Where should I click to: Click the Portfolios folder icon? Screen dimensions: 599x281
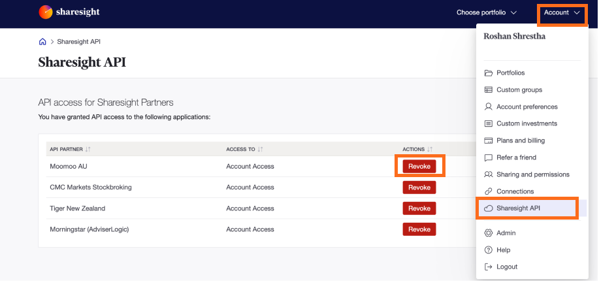pyautogui.click(x=488, y=73)
